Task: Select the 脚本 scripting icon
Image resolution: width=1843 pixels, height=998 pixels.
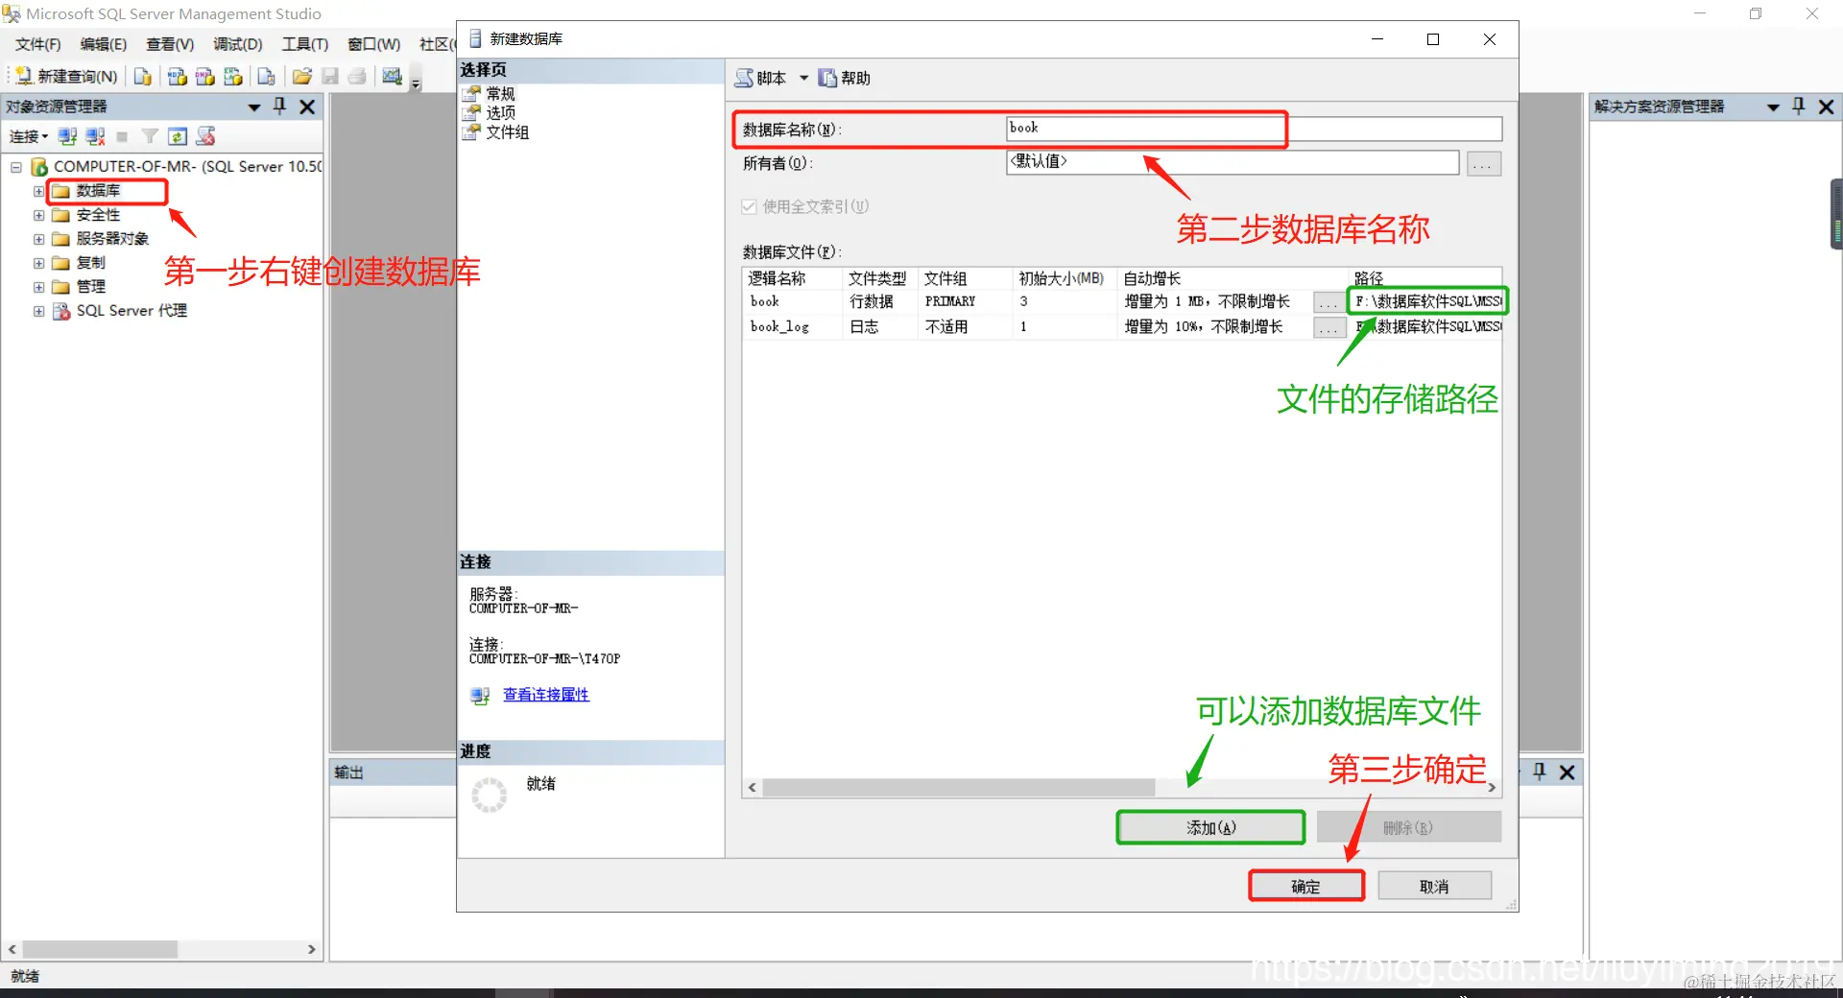Action: point(744,78)
